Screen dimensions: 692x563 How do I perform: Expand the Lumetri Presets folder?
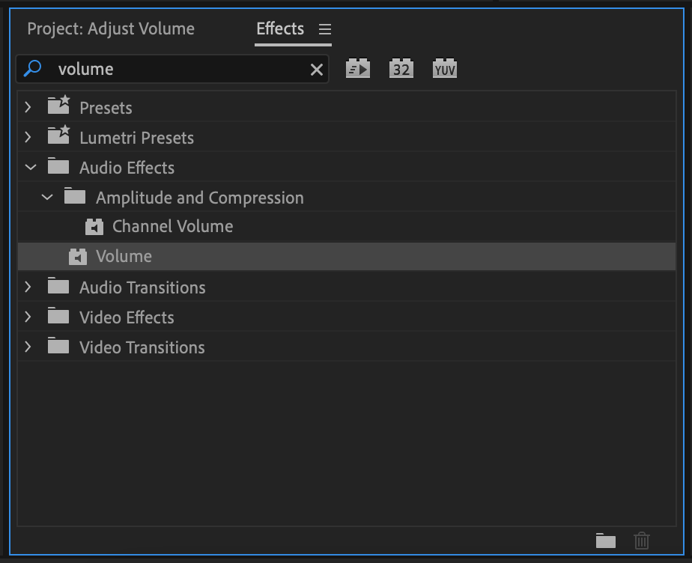click(x=28, y=137)
